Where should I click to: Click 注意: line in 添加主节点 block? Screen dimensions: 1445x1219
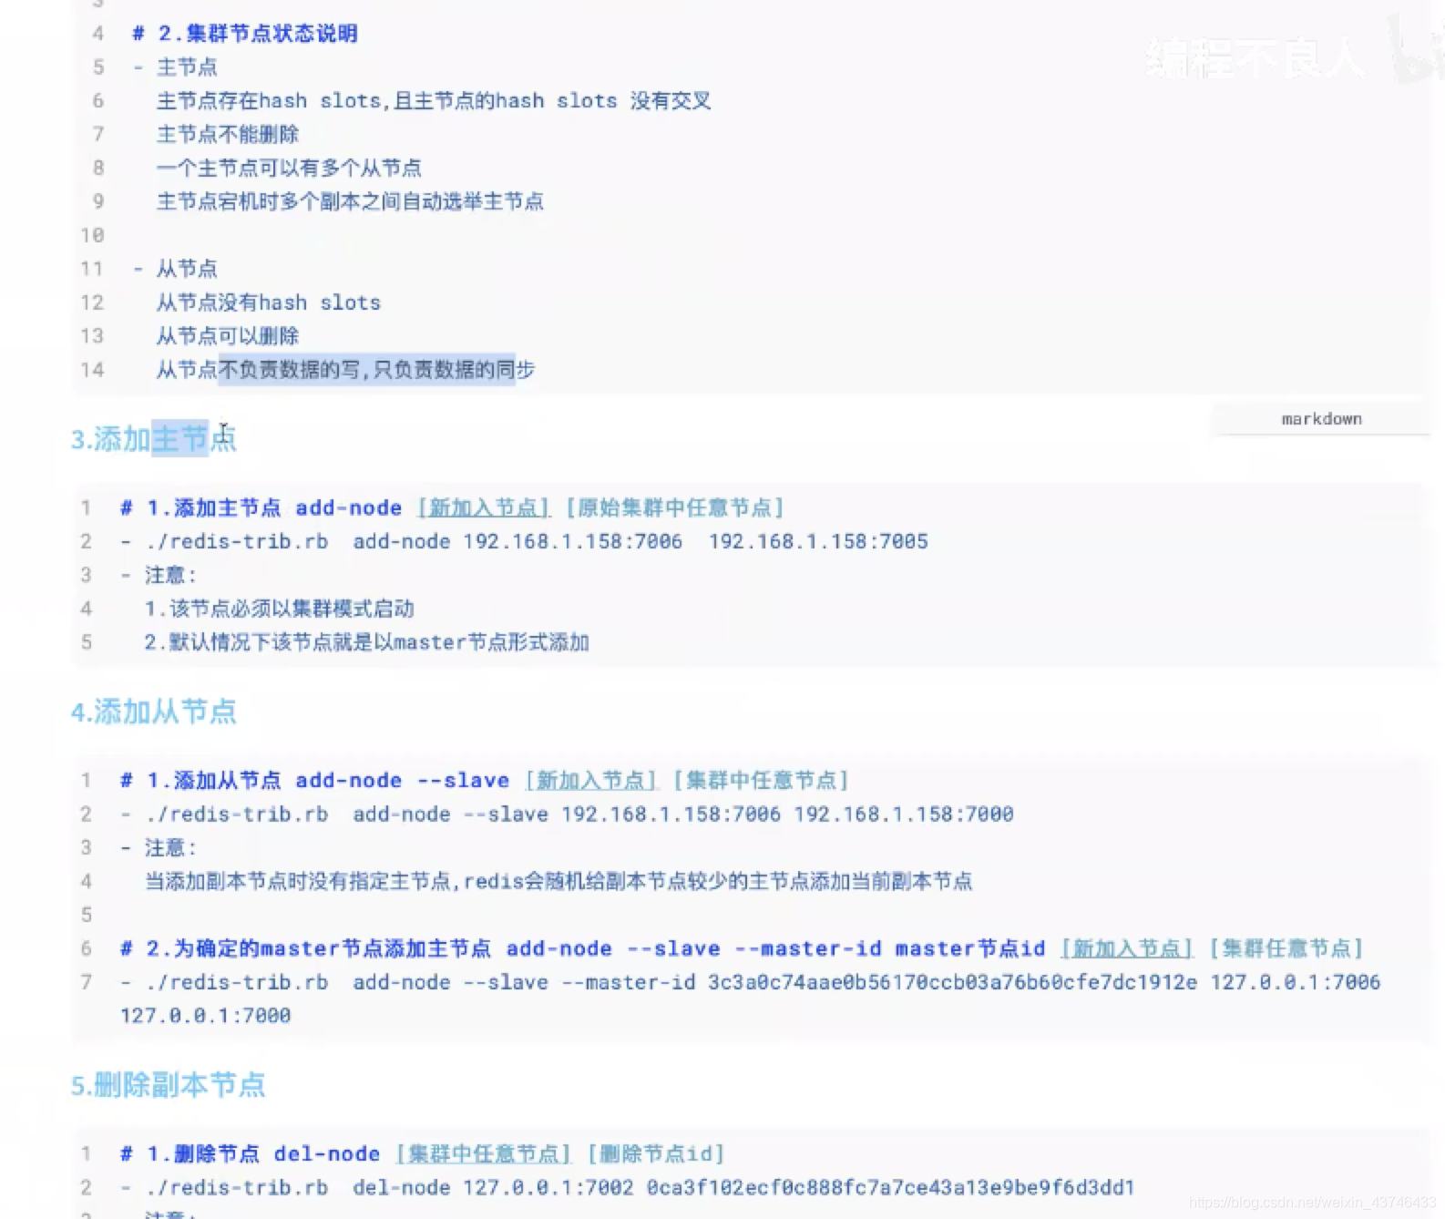160,575
